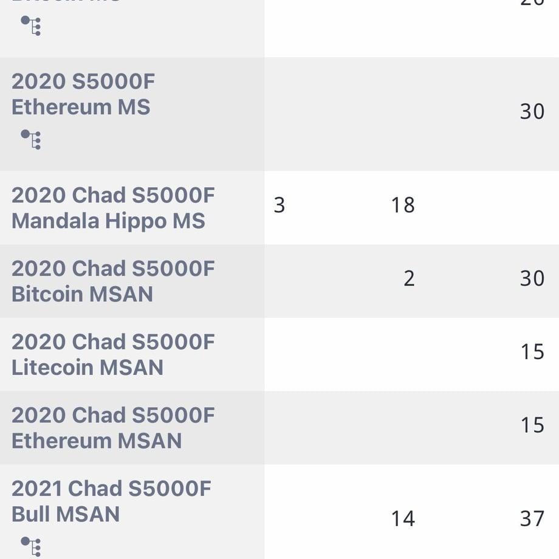
Task: Select value 15 in Ethereum MSAN row
Action: pyautogui.click(x=532, y=425)
